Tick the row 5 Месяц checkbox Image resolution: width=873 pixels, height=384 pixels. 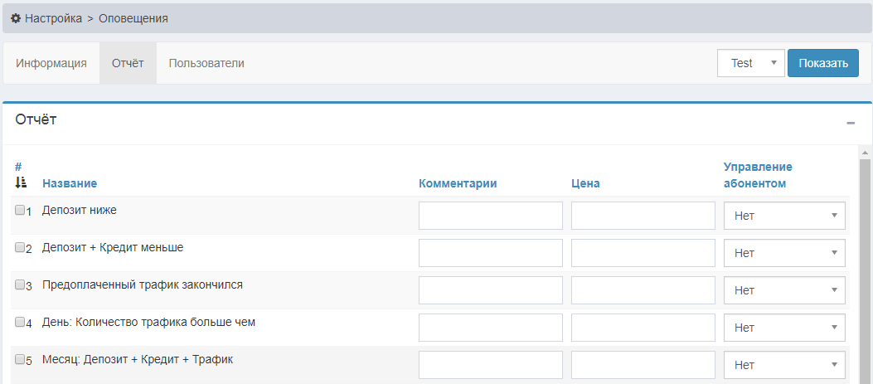click(20, 360)
